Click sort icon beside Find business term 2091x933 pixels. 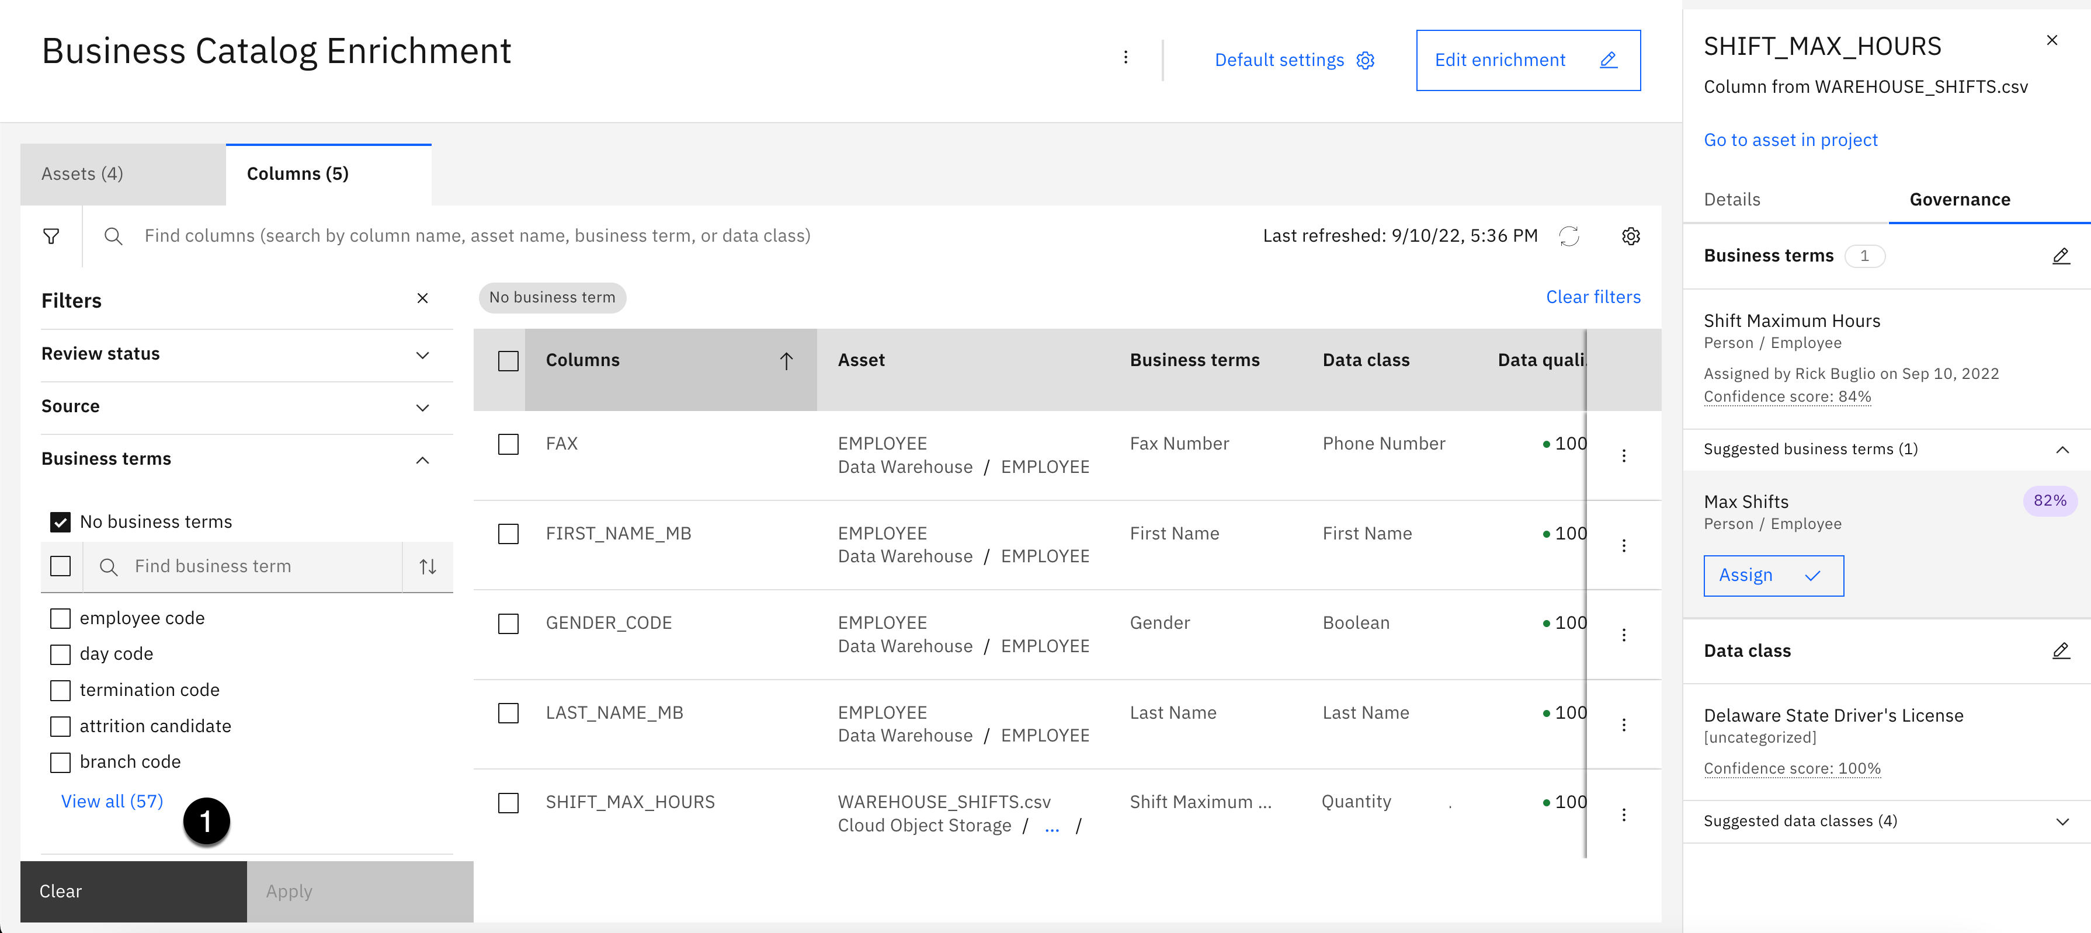(428, 566)
